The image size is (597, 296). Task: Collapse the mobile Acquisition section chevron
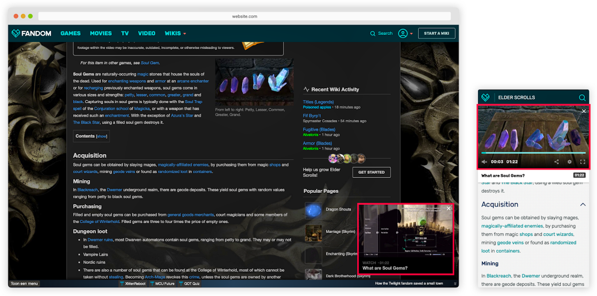[583, 204]
